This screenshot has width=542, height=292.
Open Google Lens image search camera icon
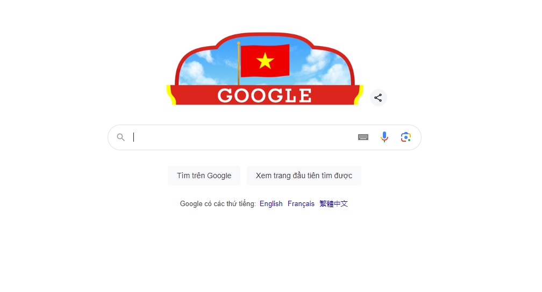coord(406,137)
